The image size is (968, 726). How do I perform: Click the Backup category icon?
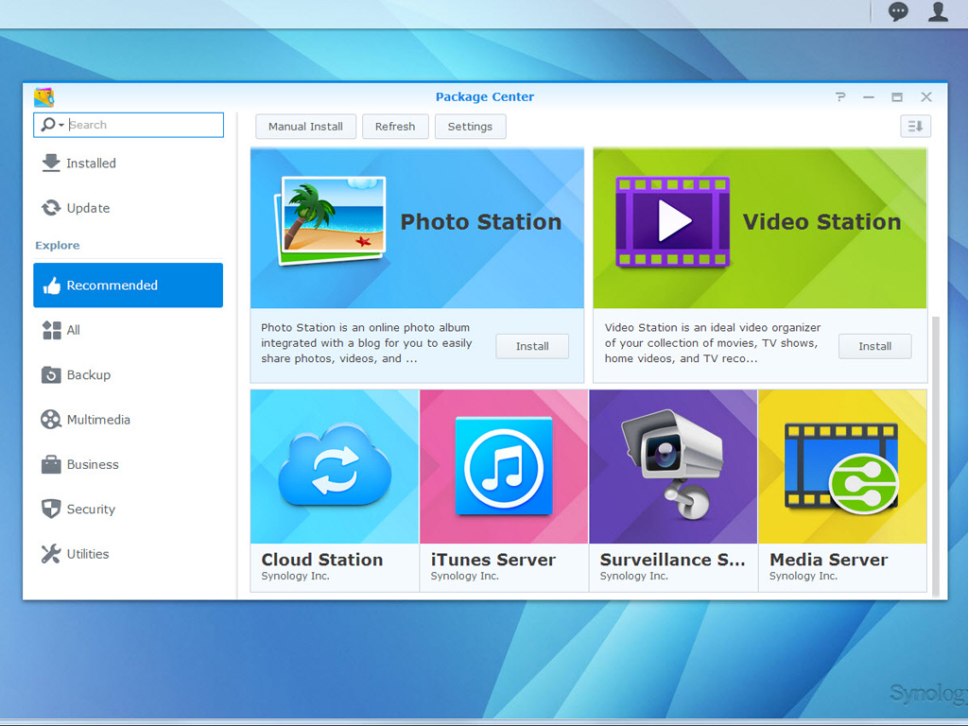click(51, 374)
